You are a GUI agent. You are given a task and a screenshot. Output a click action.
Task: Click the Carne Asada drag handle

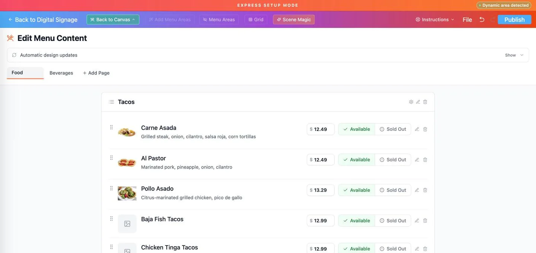[111, 127]
